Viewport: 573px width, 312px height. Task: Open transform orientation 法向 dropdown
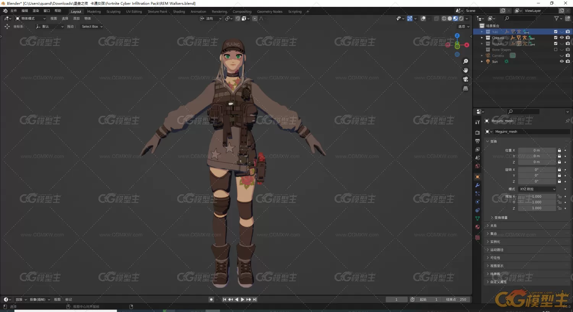(210, 19)
